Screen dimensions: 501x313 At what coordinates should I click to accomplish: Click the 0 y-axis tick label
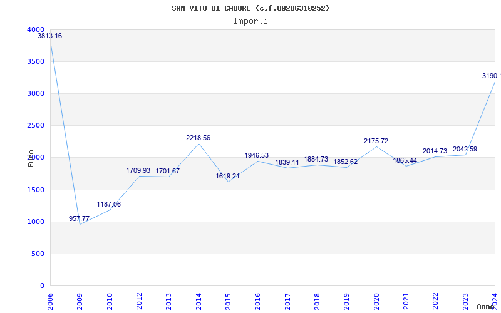pyautogui.click(x=42, y=285)
